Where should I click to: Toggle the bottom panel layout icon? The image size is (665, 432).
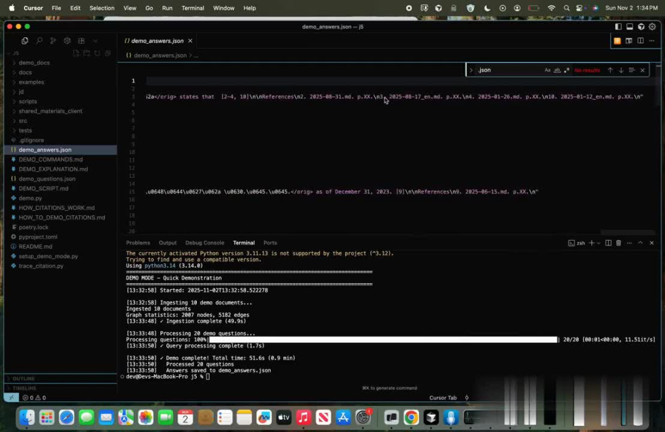[630, 27]
